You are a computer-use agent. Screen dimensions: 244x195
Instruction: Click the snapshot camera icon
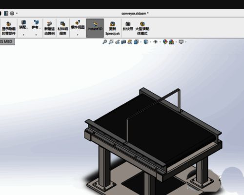point(128,26)
